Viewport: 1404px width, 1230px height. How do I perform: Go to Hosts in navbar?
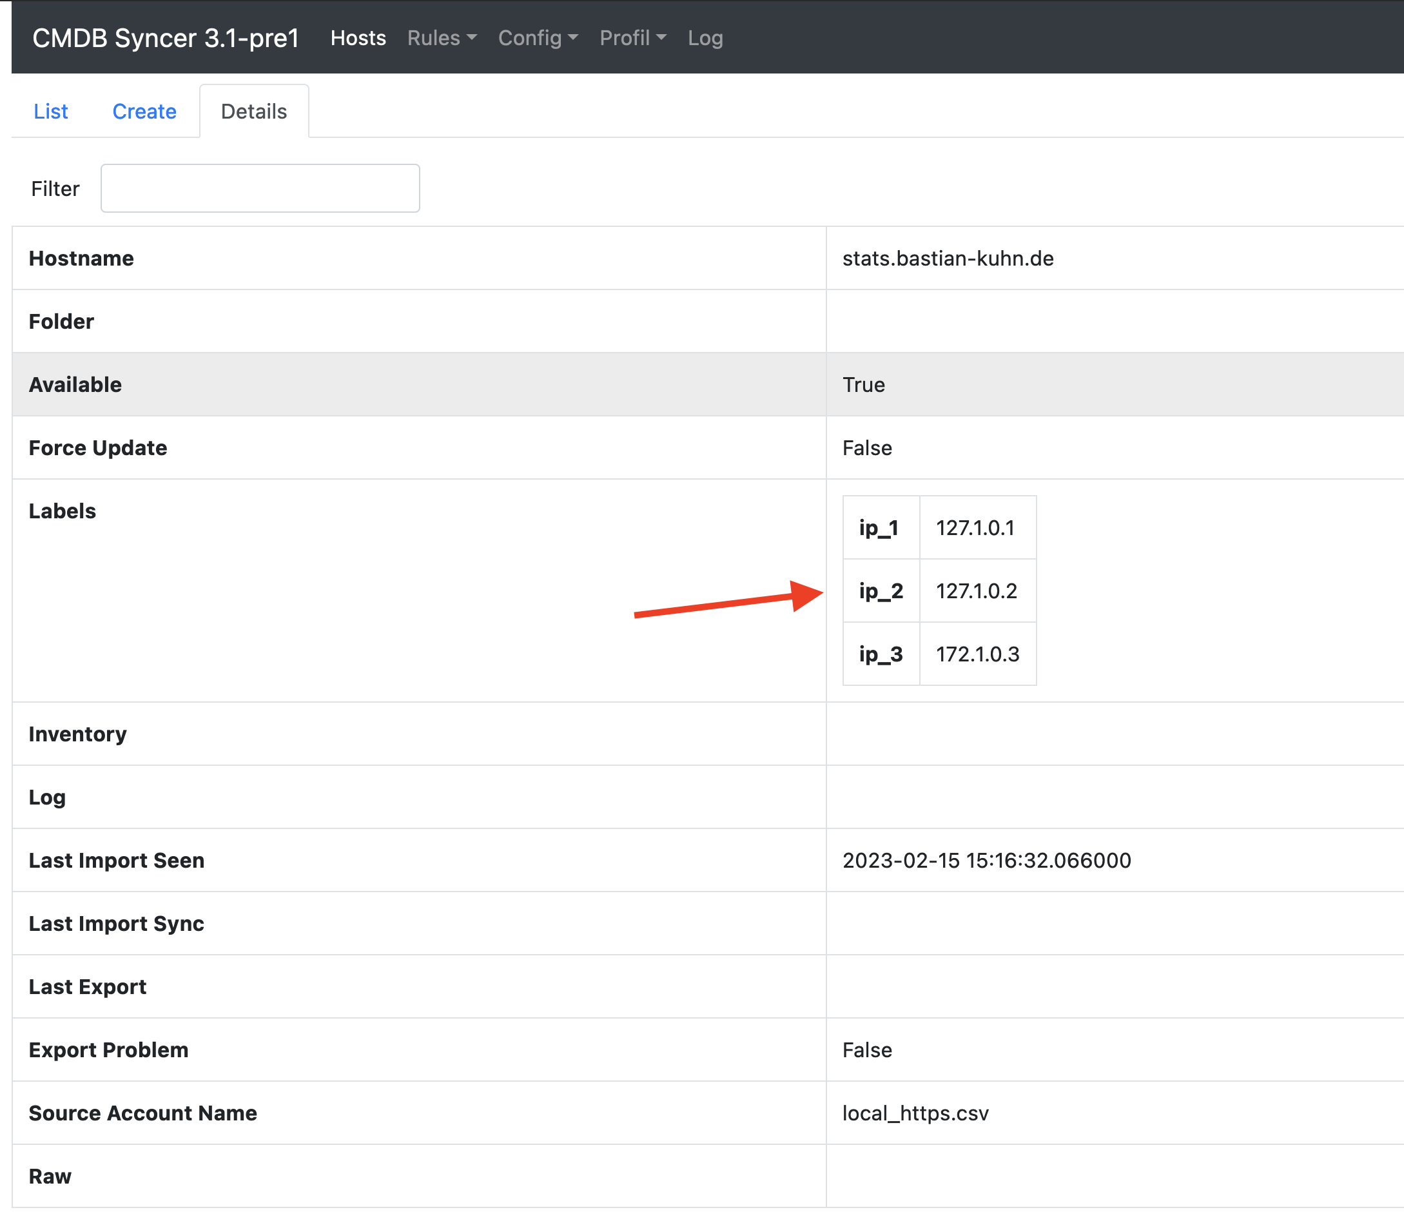coord(358,38)
